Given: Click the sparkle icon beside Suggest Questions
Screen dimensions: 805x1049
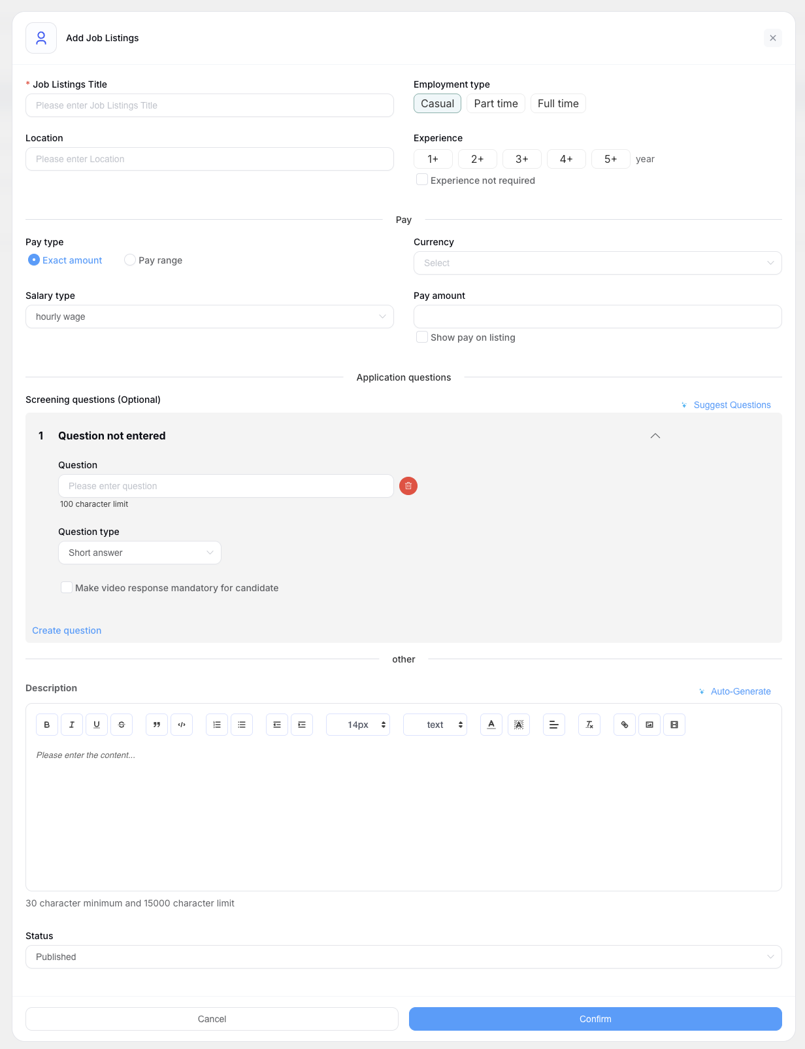Looking at the screenshot, I should (684, 405).
